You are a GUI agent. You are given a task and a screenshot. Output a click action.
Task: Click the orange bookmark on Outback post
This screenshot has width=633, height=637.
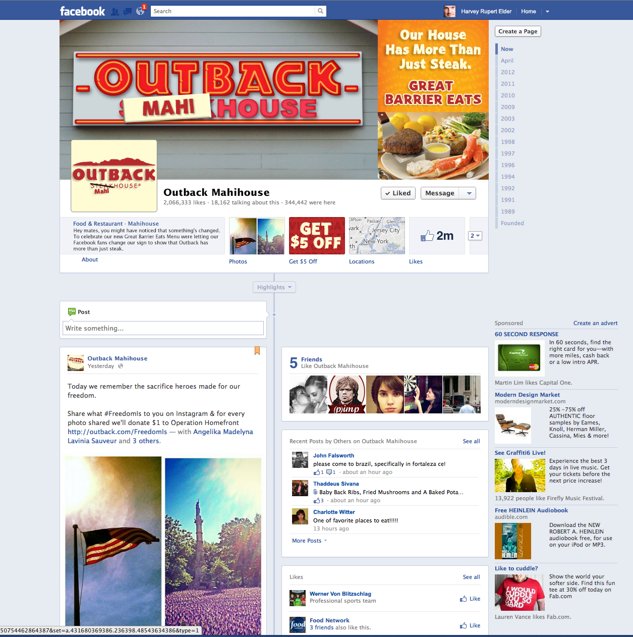tap(257, 351)
